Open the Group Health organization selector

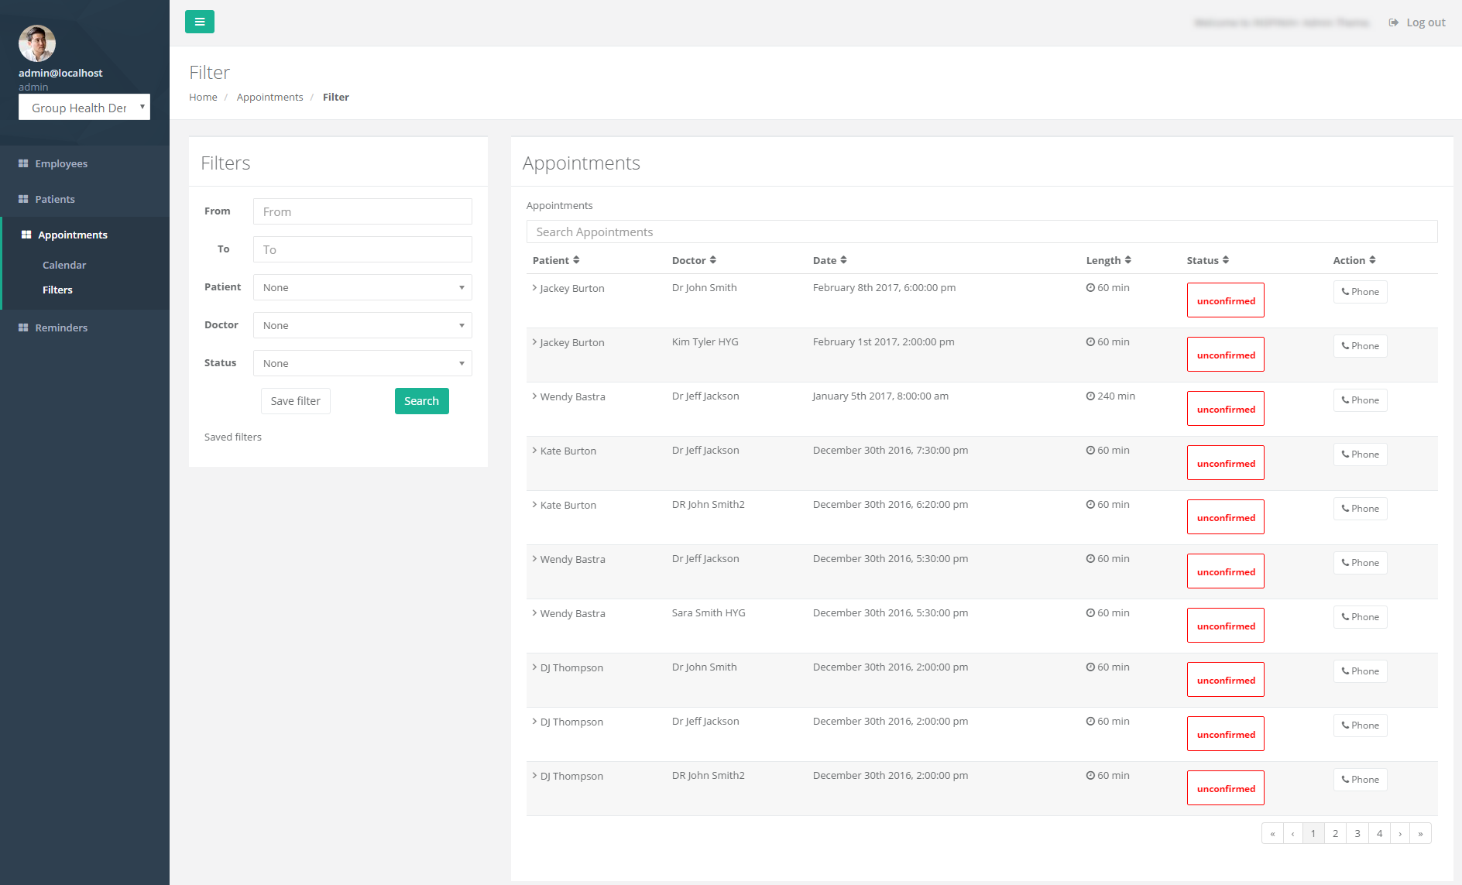(x=84, y=108)
